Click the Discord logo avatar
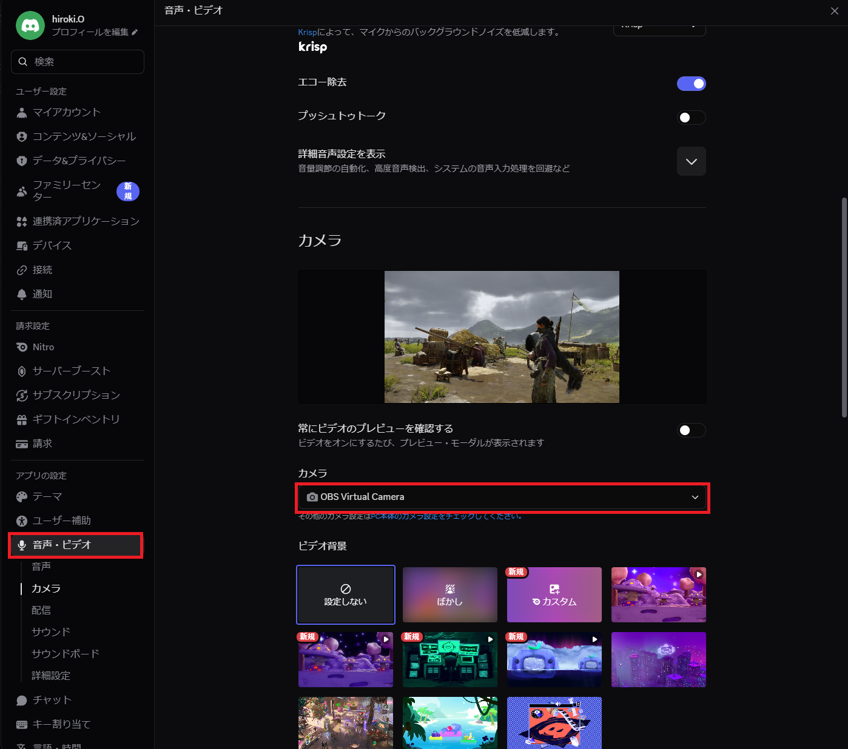Image resolution: width=848 pixels, height=749 pixels. (x=30, y=25)
